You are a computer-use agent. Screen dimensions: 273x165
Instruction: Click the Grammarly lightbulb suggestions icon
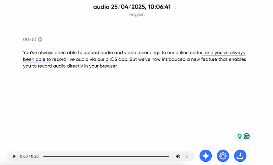pos(240,136)
